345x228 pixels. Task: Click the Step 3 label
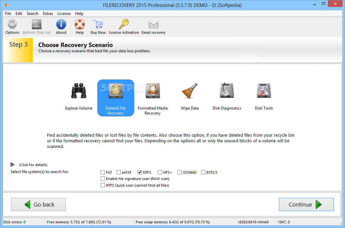click(19, 44)
